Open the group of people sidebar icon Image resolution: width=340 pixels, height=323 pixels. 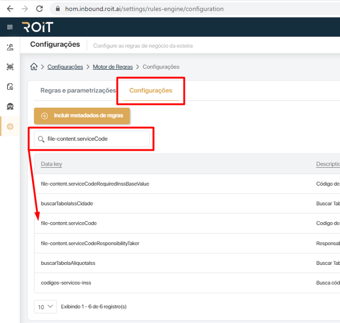pos(10,106)
